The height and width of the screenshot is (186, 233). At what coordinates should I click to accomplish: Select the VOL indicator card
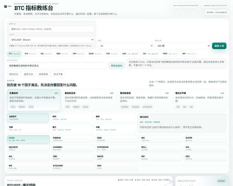[x=205, y=148]
